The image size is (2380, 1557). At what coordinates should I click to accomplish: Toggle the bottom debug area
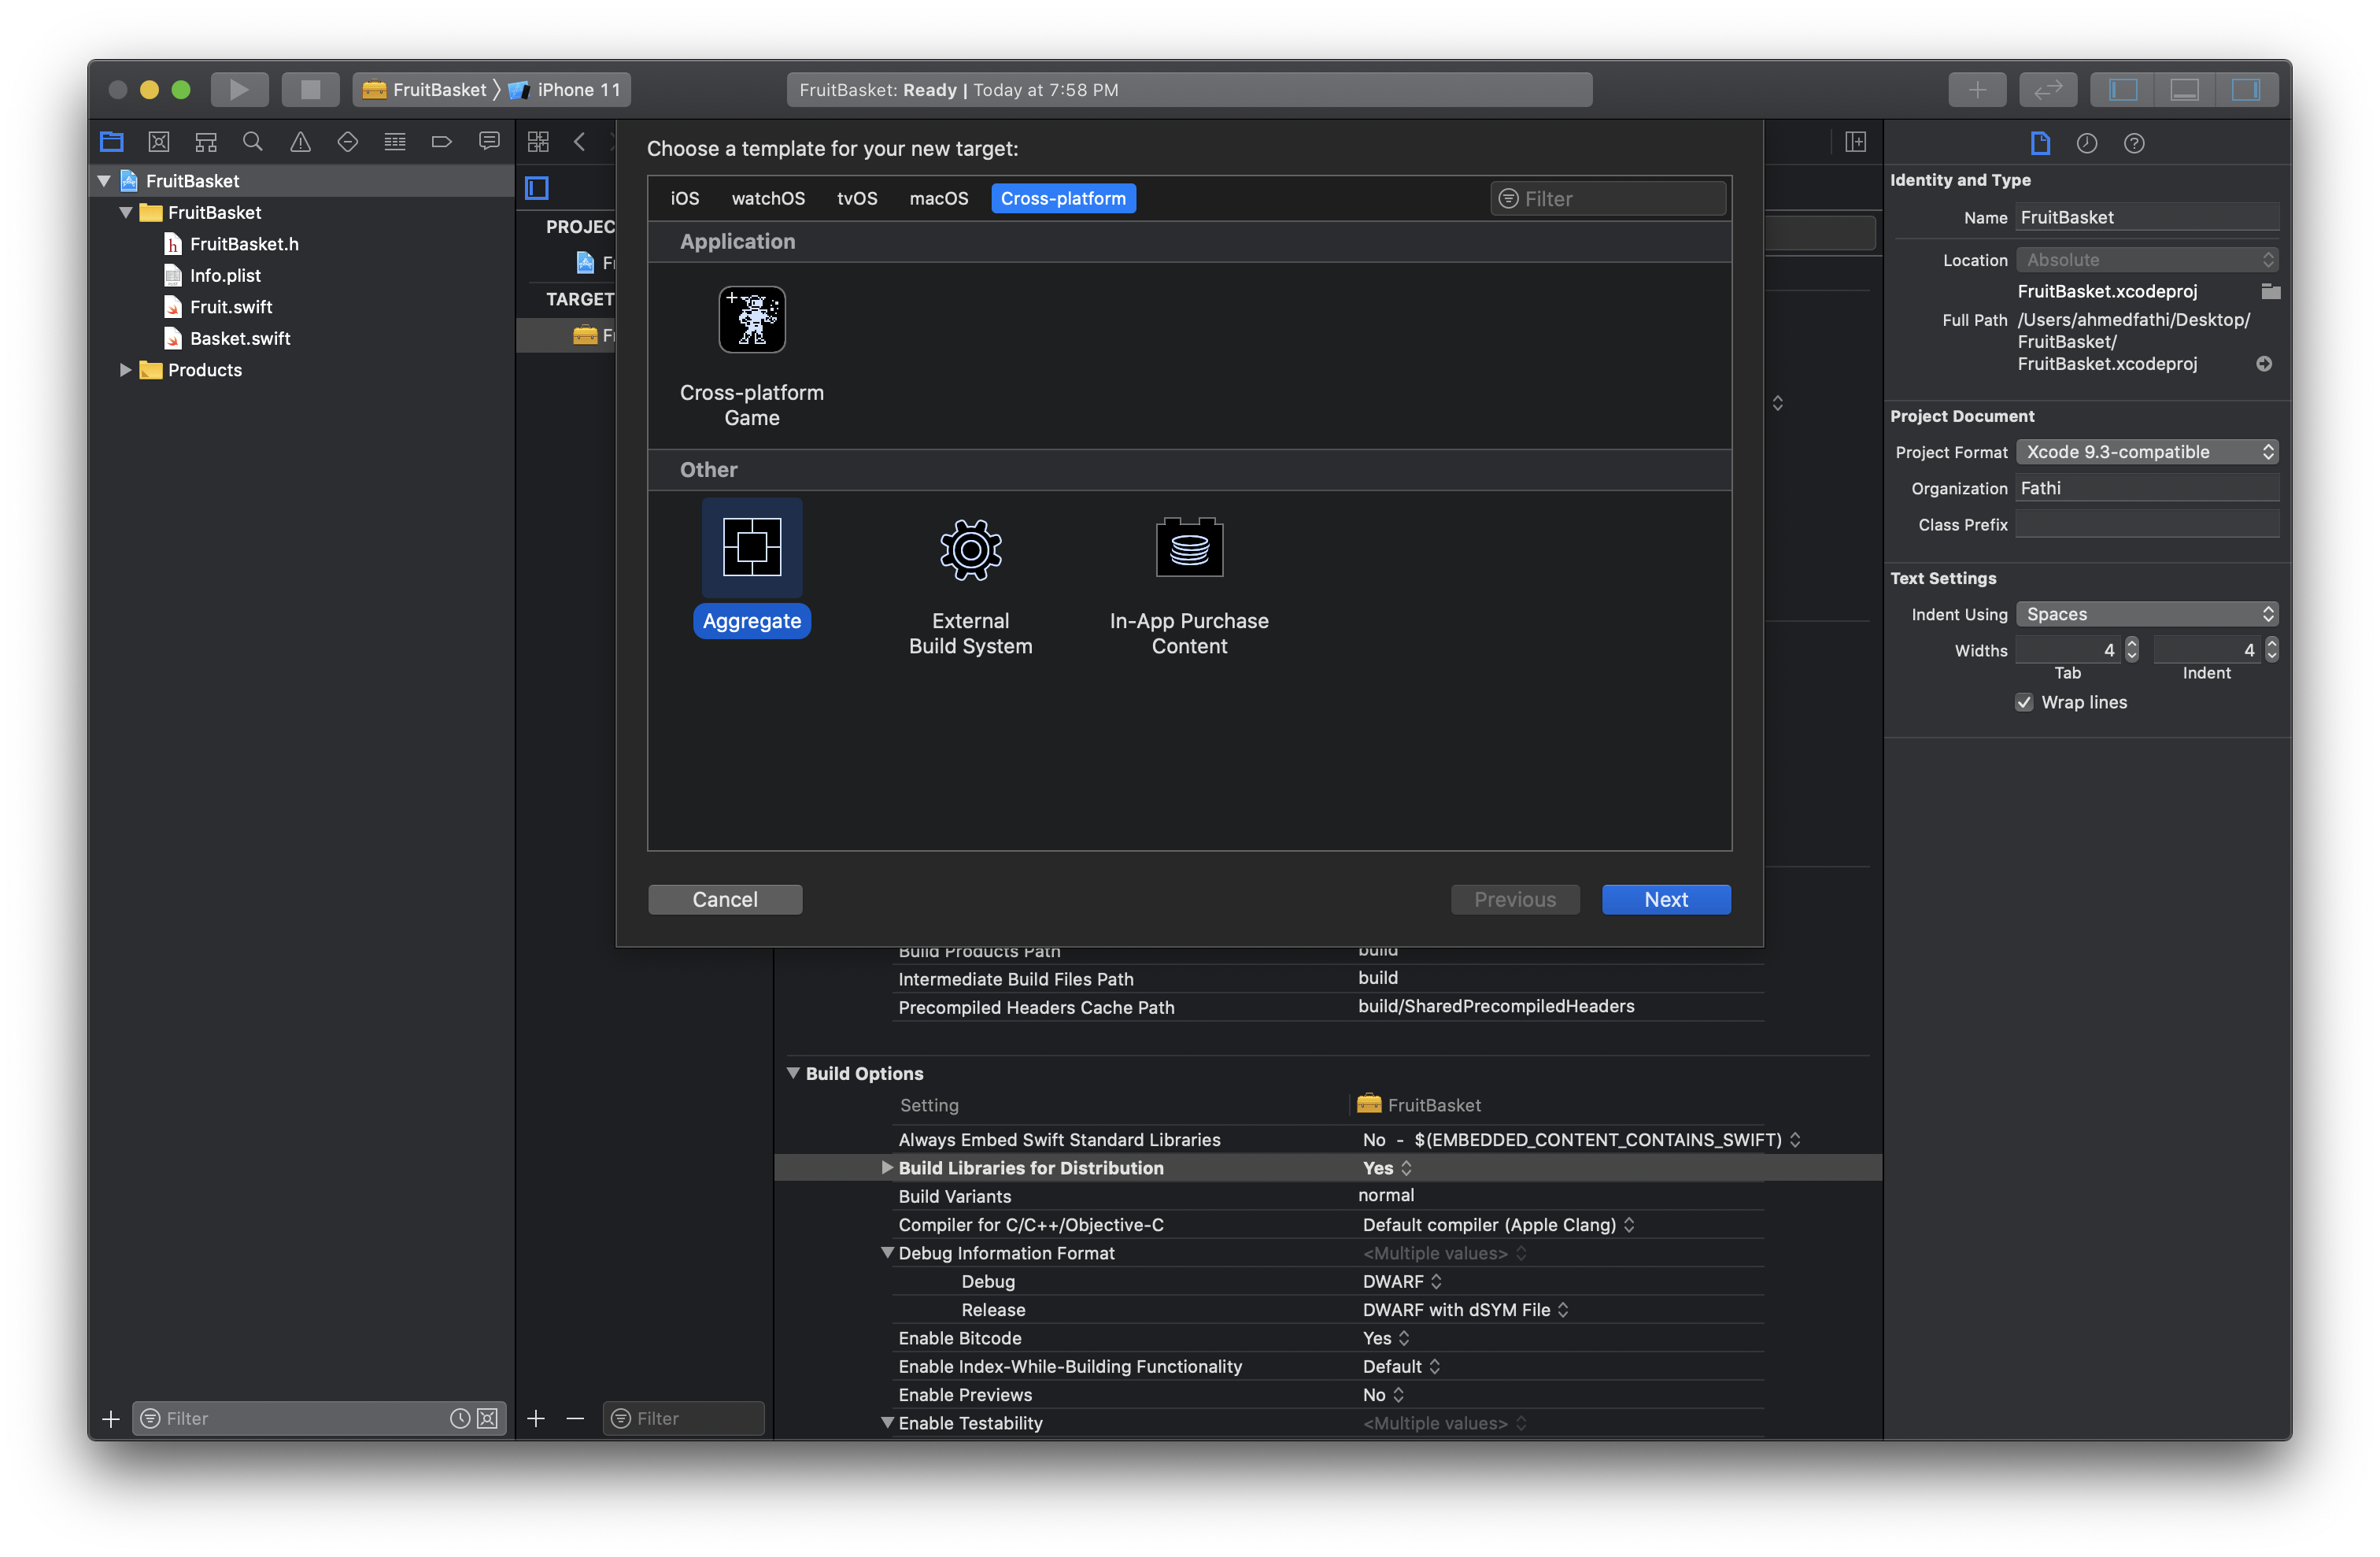coord(2184,90)
